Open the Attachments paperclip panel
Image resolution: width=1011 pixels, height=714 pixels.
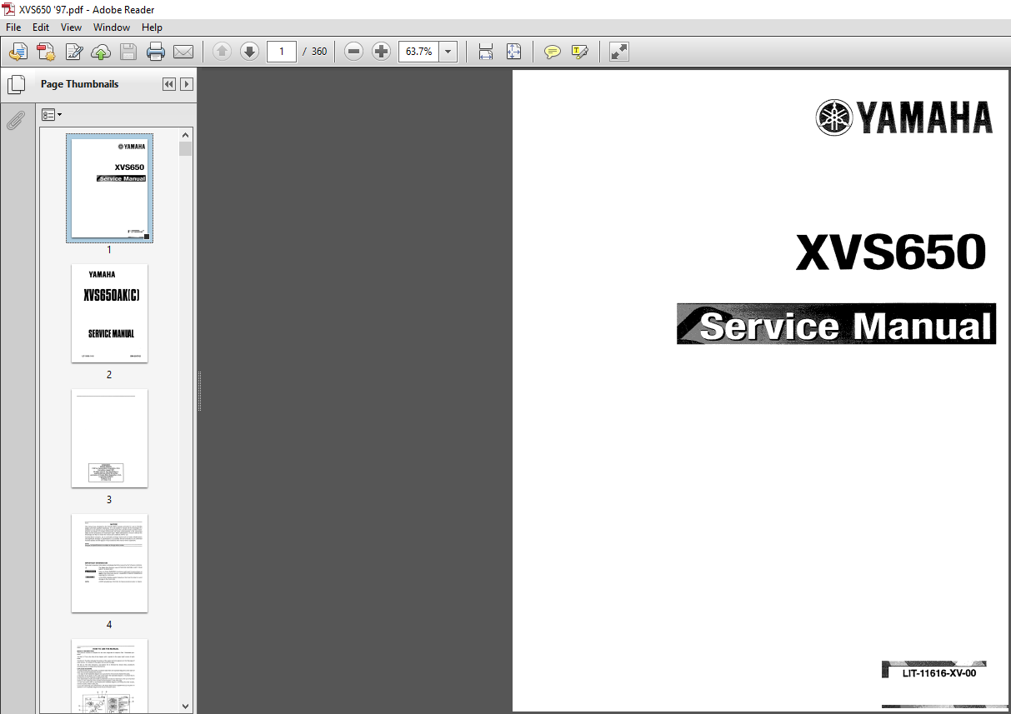(x=16, y=122)
